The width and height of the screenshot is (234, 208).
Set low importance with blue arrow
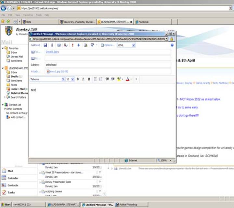[x=78, y=45]
